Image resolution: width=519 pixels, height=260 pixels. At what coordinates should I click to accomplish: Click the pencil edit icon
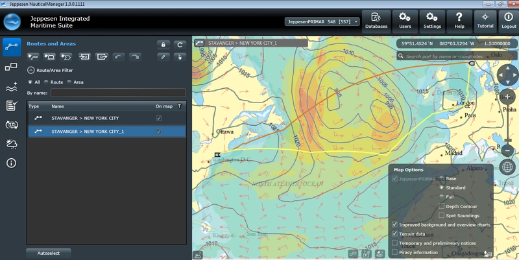[x=163, y=57]
